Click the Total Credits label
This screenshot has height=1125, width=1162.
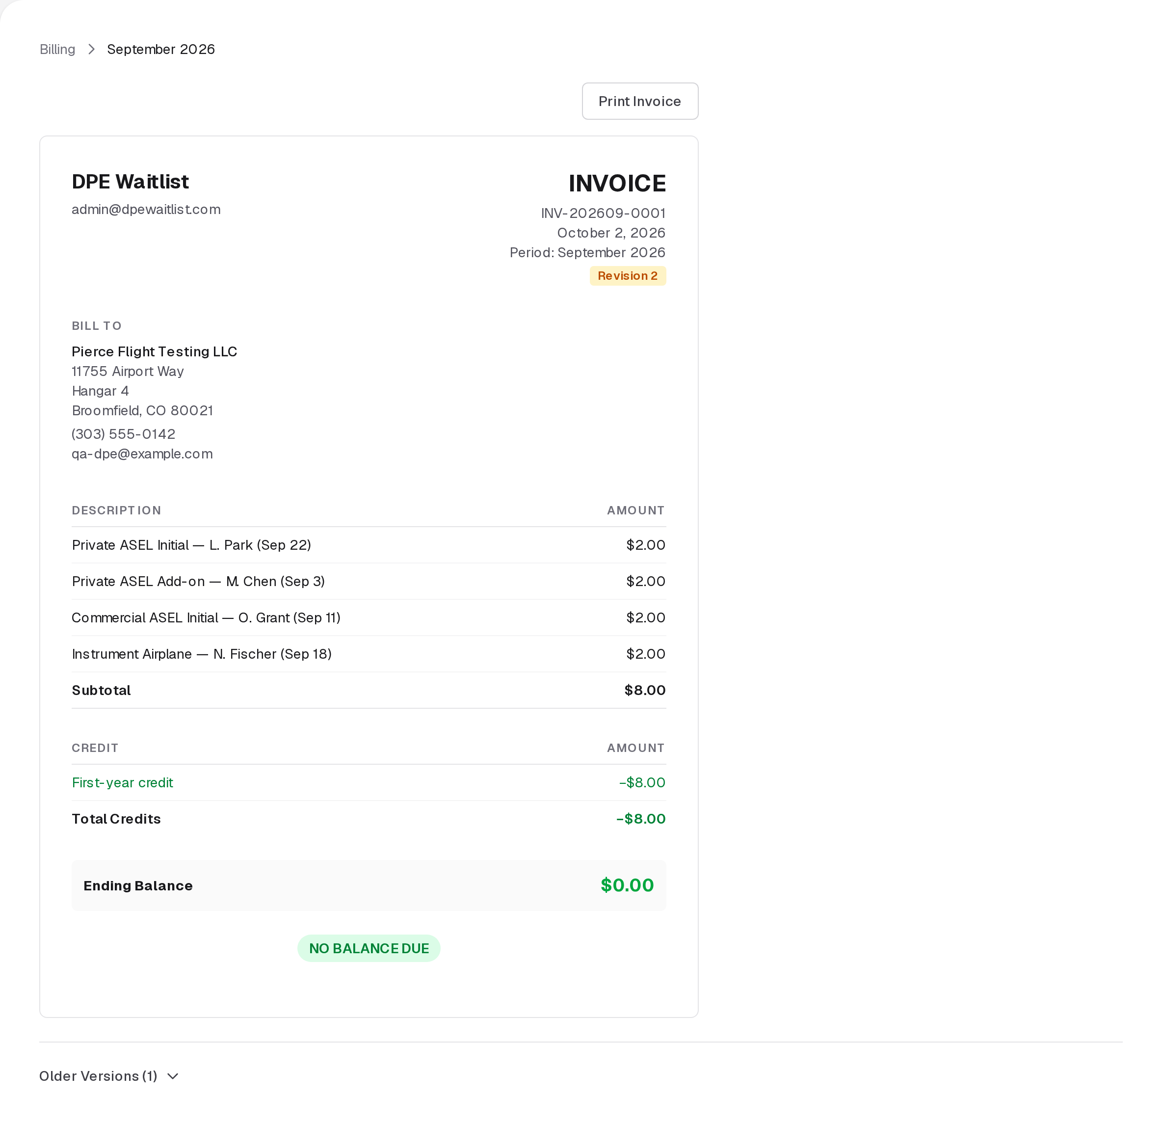pyautogui.click(x=116, y=819)
